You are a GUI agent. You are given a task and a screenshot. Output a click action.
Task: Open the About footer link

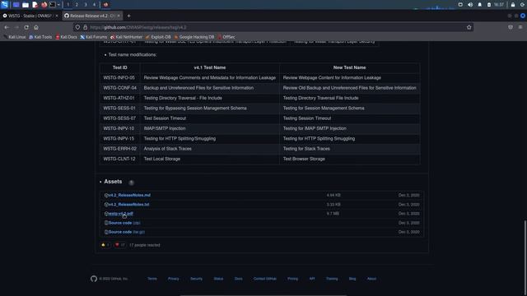[x=371, y=279]
